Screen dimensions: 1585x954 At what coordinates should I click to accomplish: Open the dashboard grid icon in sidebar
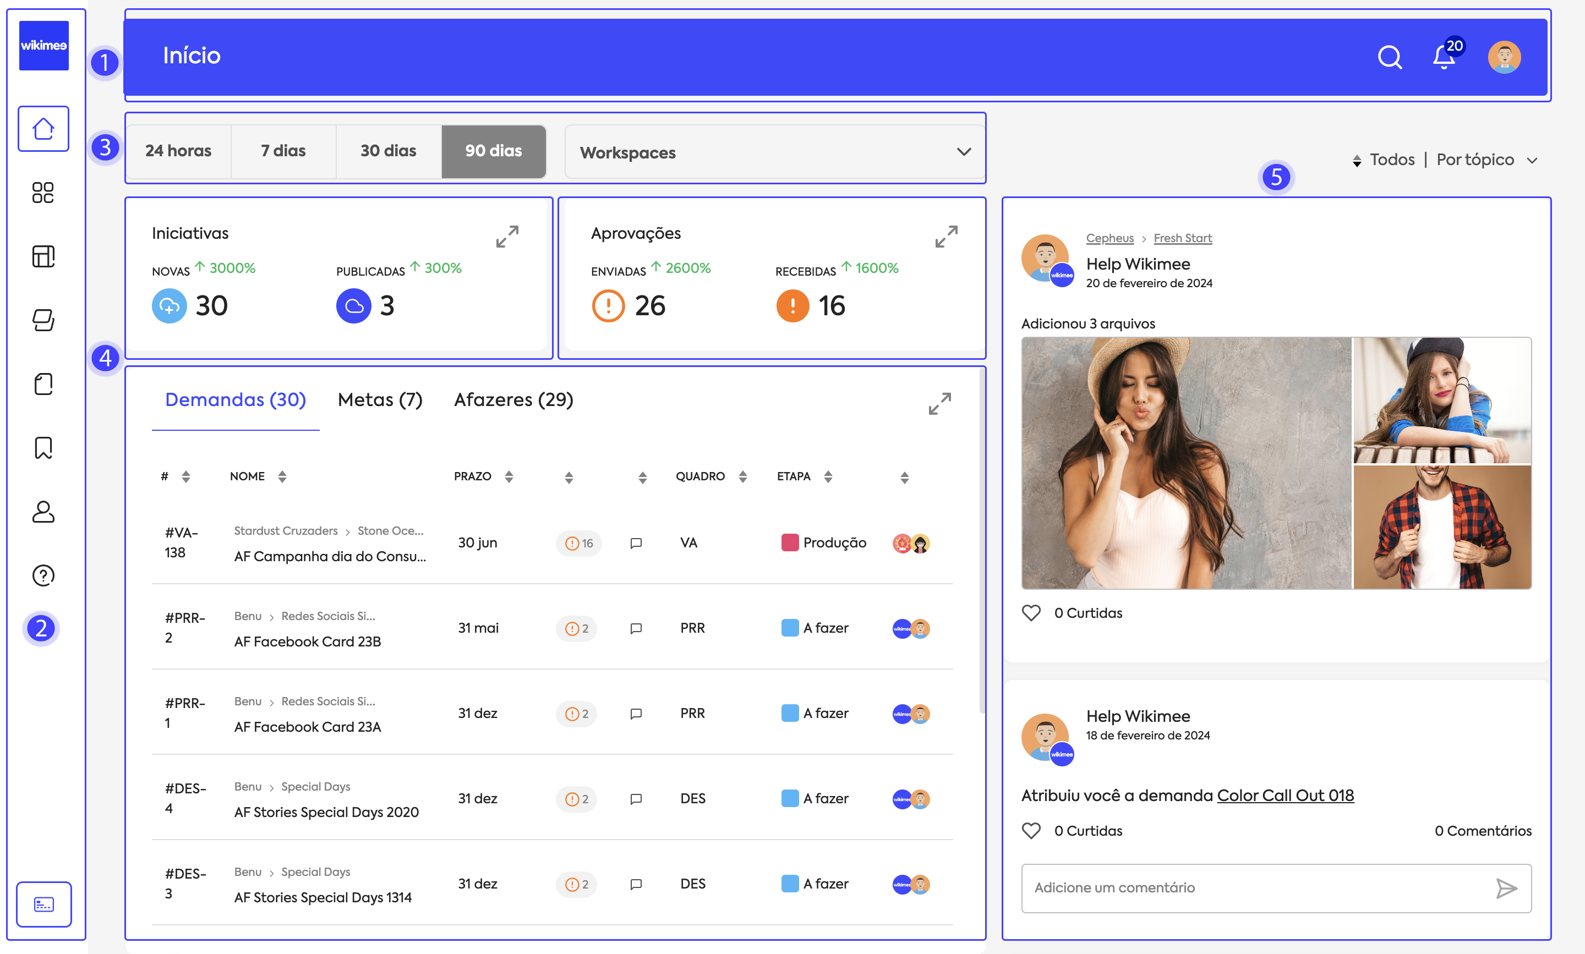point(43,192)
